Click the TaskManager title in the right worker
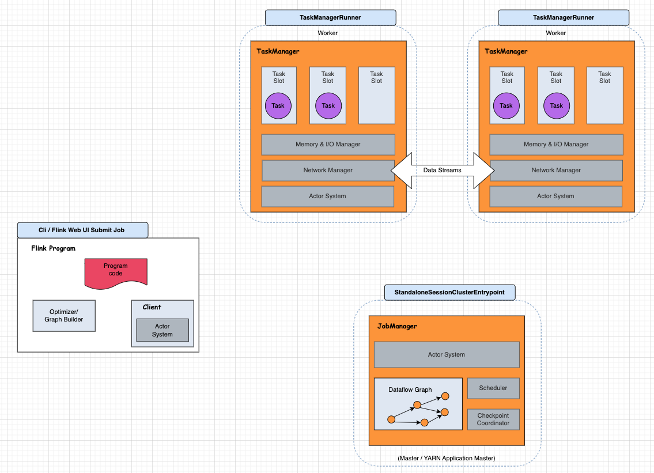Screen dimensions: 654x473 tap(506, 51)
